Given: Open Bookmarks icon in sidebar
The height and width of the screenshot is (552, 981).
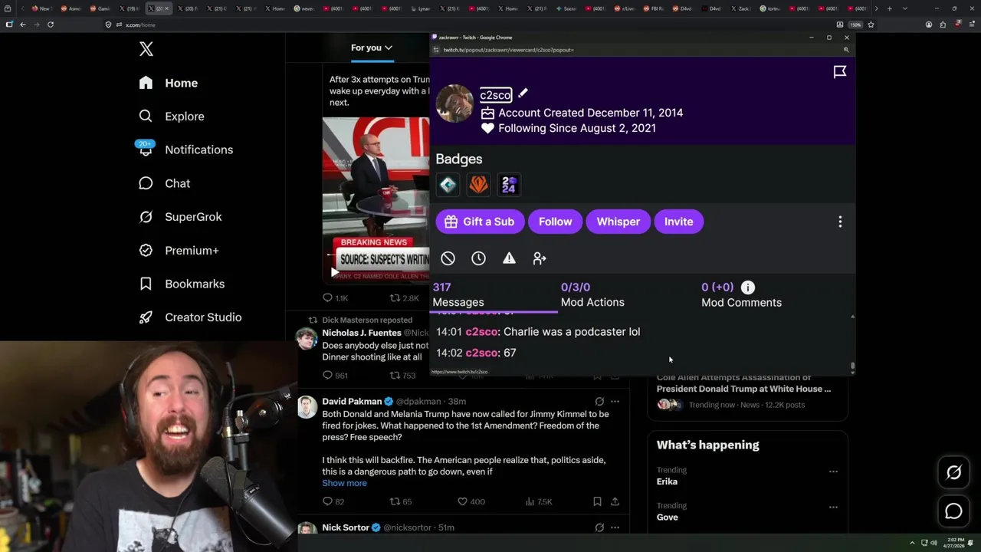Looking at the screenshot, I should point(146,284).
